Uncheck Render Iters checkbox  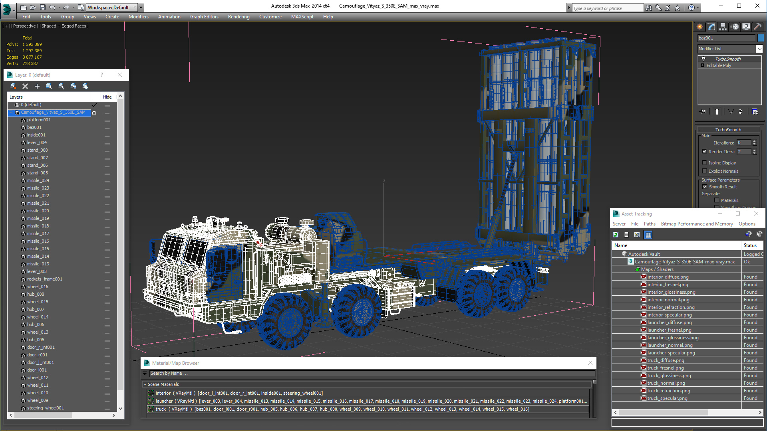click(x=705, y=152)
